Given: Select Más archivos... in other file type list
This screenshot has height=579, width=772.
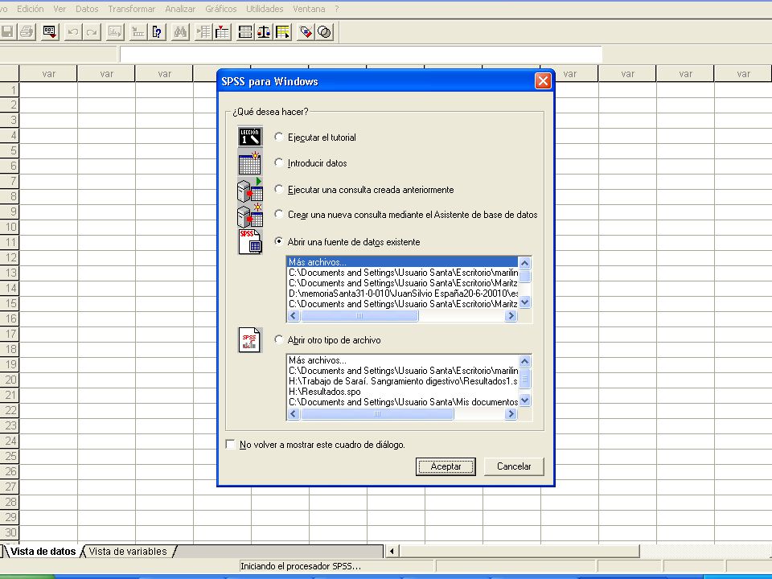Looking at the screenshot, I should click(x=402, y=360).
